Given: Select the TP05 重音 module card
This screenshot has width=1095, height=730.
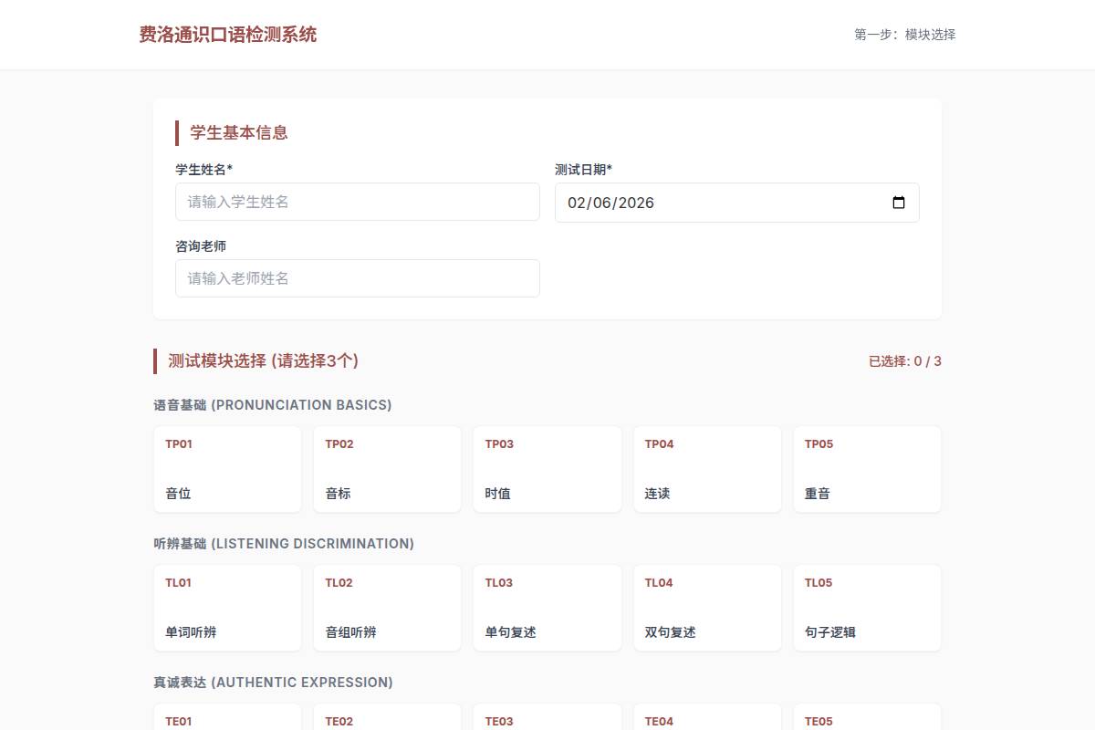Looking at the screenshot, I should pyautogui.click(x=867, y=468).
